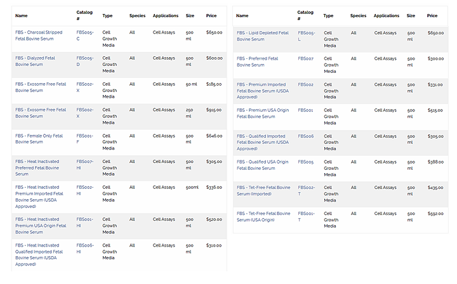Select FBS - Lipid Depleted Fetal Bovine Serum
This screenshot has width=457, height=284.
coord(262,35)
